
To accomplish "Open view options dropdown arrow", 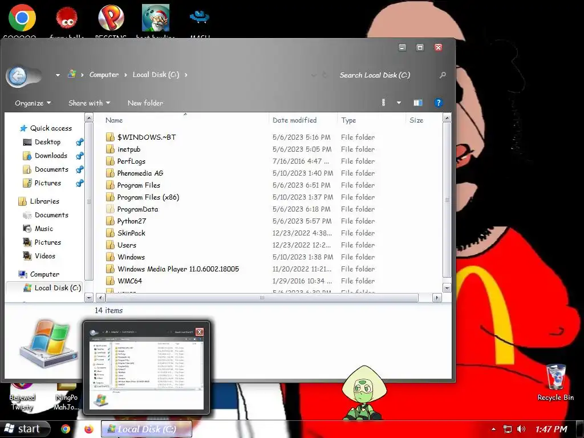I will (399, 103).
